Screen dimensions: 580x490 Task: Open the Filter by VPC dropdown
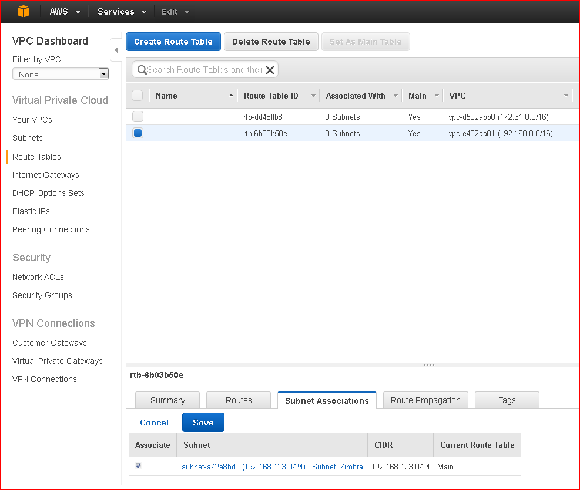(61, 74)
